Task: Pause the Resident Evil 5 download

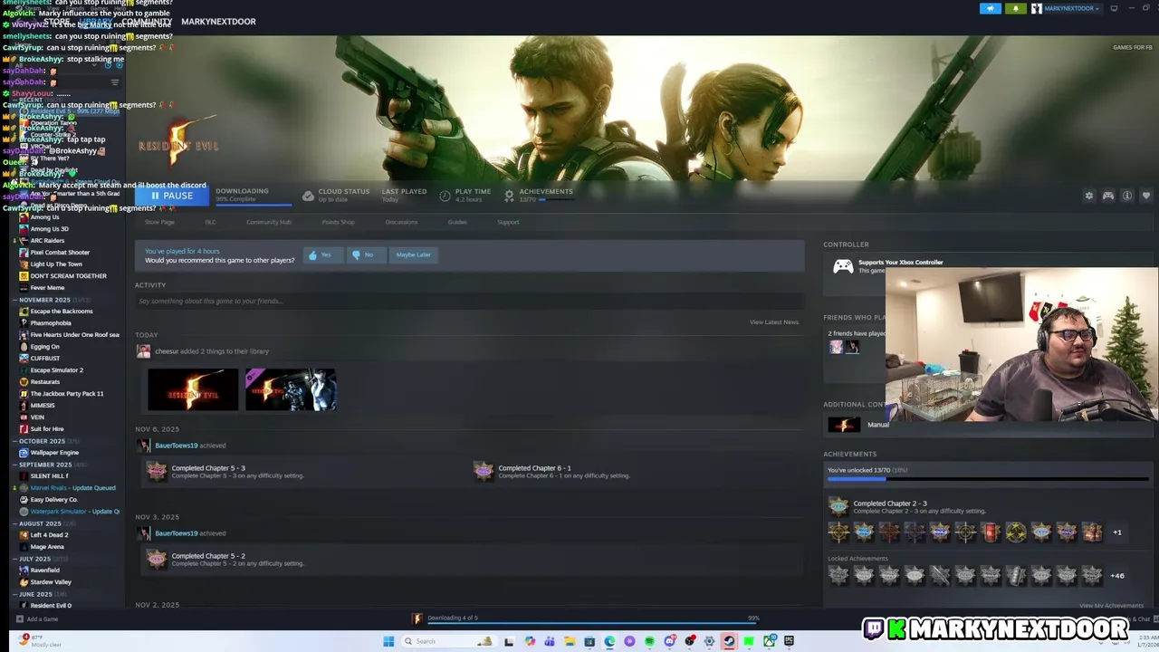Action: point(173,196)
